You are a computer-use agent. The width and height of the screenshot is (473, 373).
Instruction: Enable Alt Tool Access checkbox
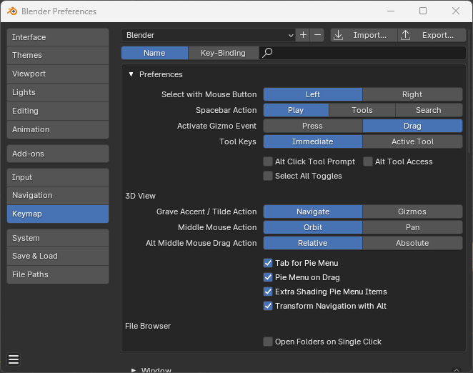368,161
